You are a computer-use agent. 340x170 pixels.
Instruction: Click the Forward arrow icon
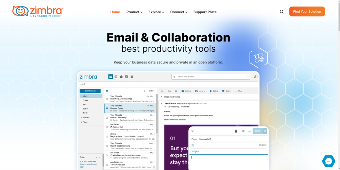coord(176,91)
